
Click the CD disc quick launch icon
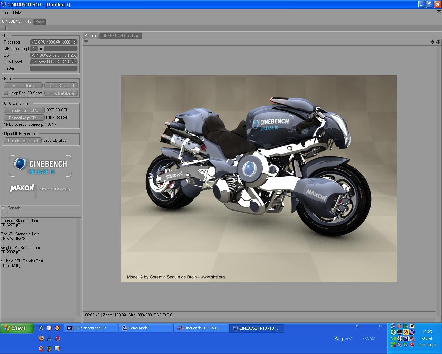point(49,328)
